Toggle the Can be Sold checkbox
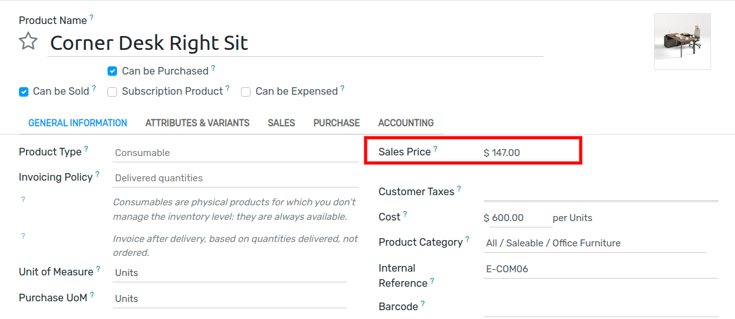The height and width of the screenshot is (319, 735). click(x=23, y=92)
